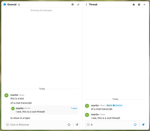Click See in General link
Screen dimensions: 150x131
tap(114, 105)
